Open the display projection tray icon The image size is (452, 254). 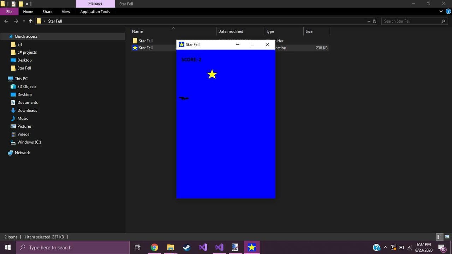[393, 247]
